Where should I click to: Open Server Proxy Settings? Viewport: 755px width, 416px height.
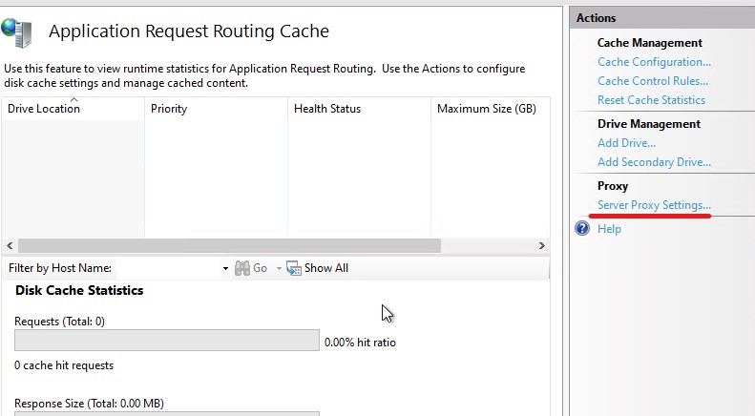654,204
